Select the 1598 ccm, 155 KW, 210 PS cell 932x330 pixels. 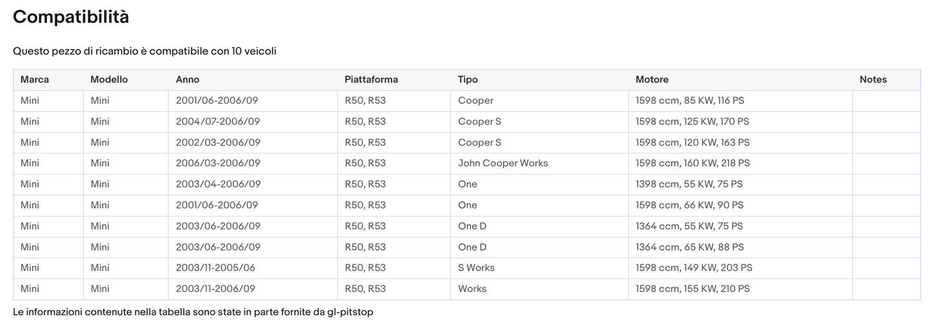[692, 289]
